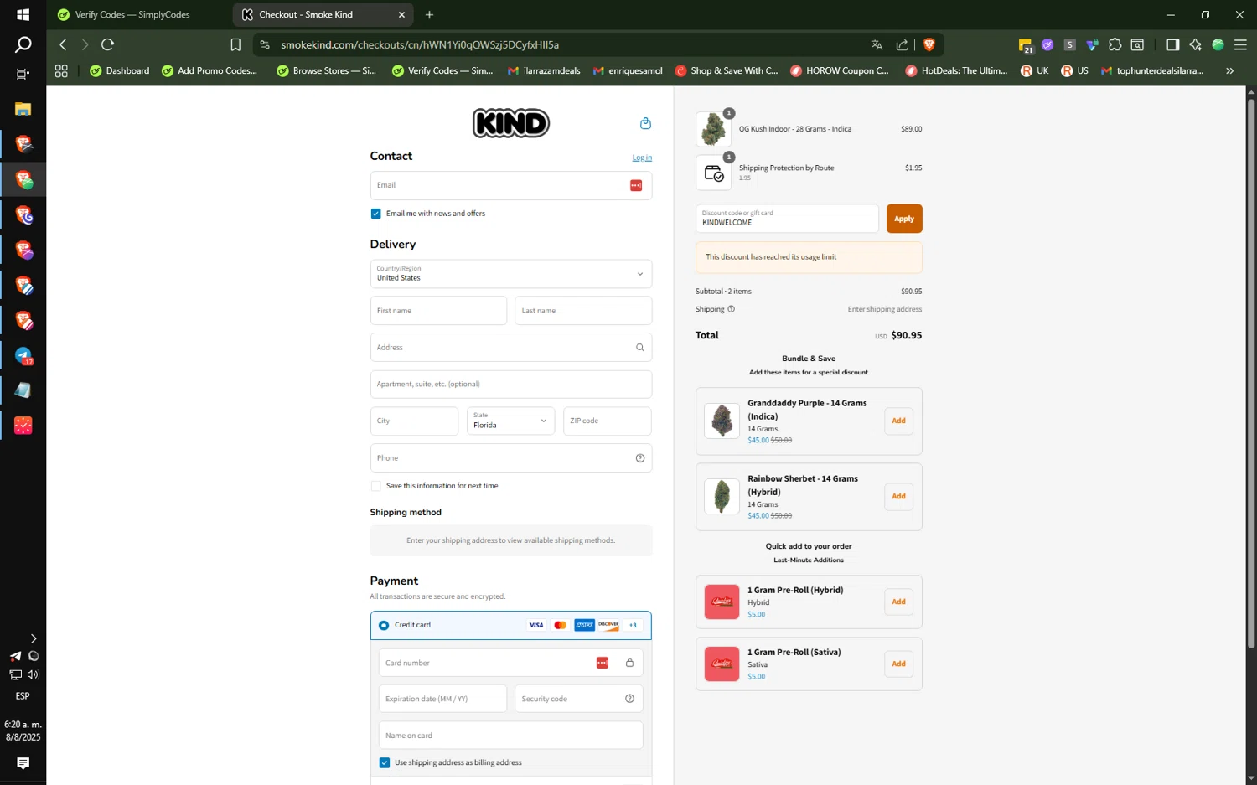Viewport: 1257px width, 785px height.
Task: Open the browser hamburger menu
Action: (1240, 44)
